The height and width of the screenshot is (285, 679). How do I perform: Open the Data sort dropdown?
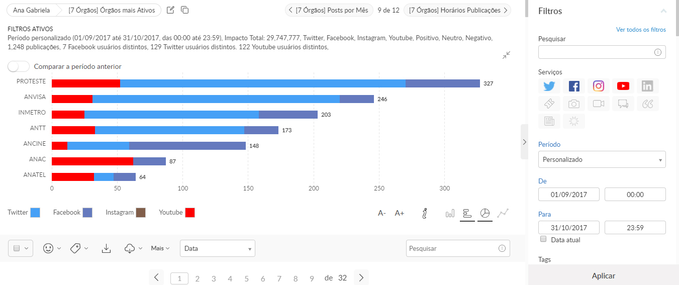tap(217, 248)
